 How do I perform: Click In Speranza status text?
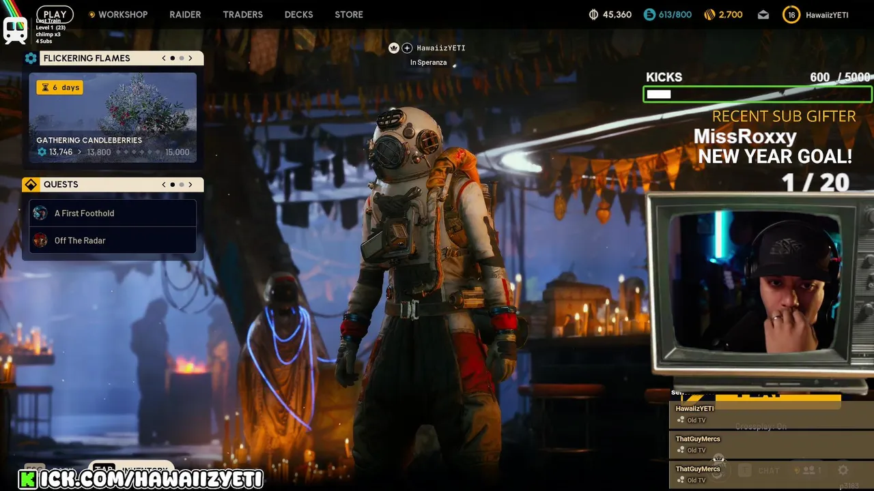428,63
